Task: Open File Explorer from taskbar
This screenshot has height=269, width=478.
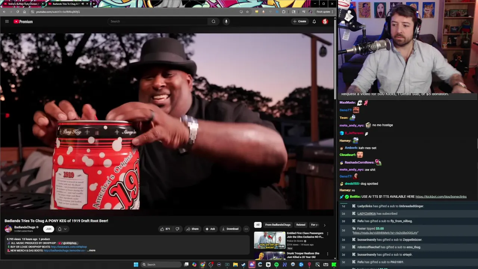Action: pyautogui.click(x=235, y=265)
